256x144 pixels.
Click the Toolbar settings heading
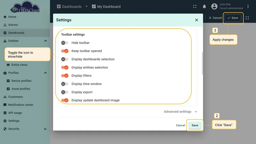tap(73, 35)
